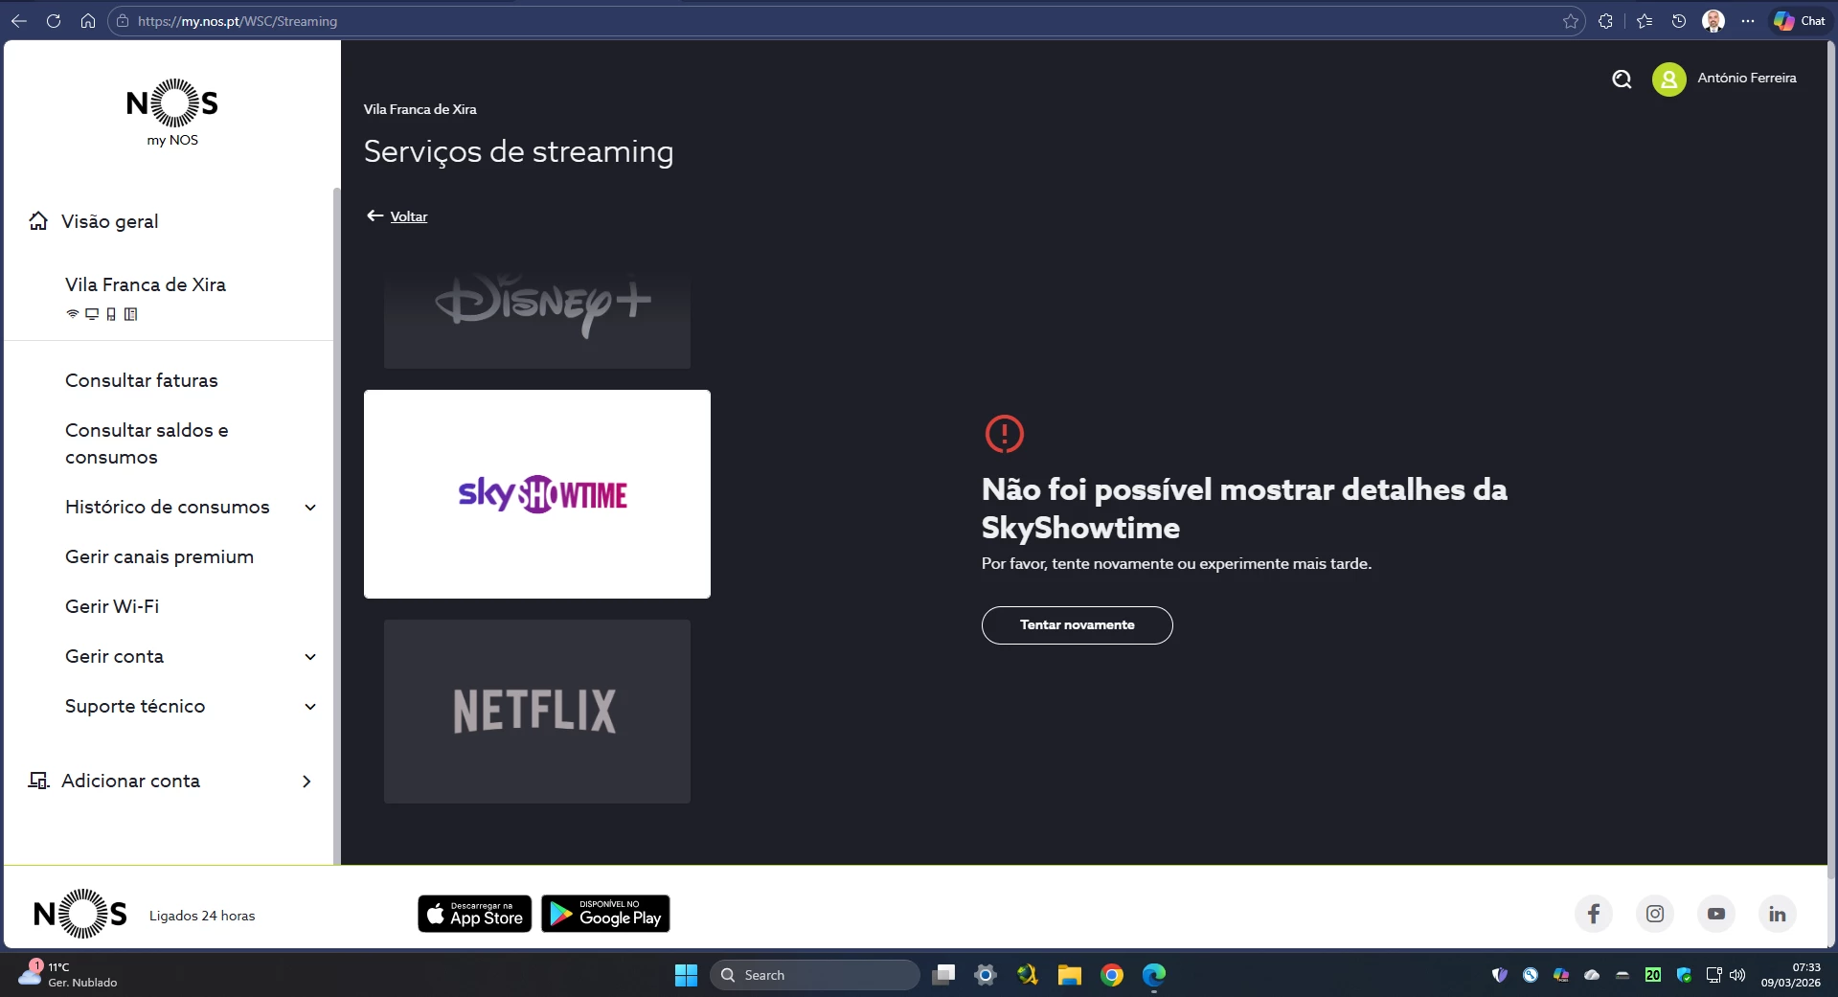Open the taskbar clock showing 07:33
This screenshot has height=997, width=1838.
pyautogui.click(x=1790, y=975)
